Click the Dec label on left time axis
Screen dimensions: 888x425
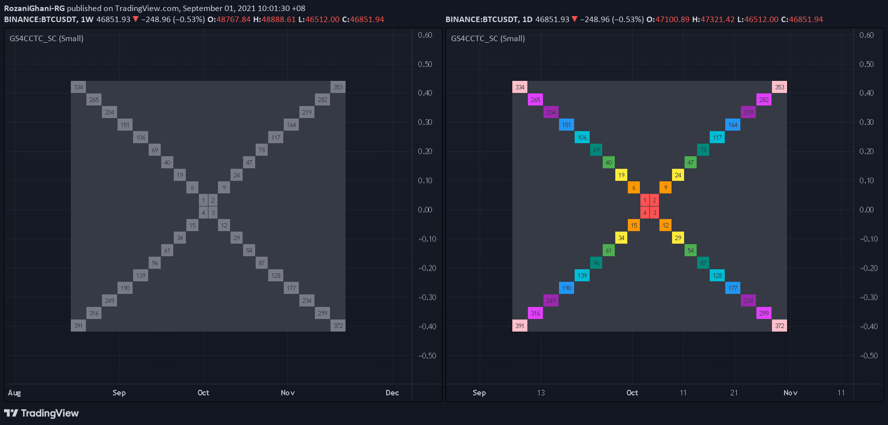point(392,393)
